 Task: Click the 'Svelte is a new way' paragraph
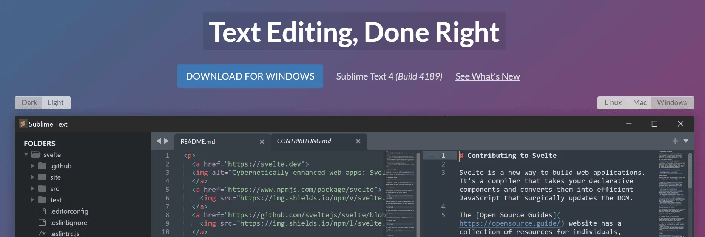coord(552,185)
